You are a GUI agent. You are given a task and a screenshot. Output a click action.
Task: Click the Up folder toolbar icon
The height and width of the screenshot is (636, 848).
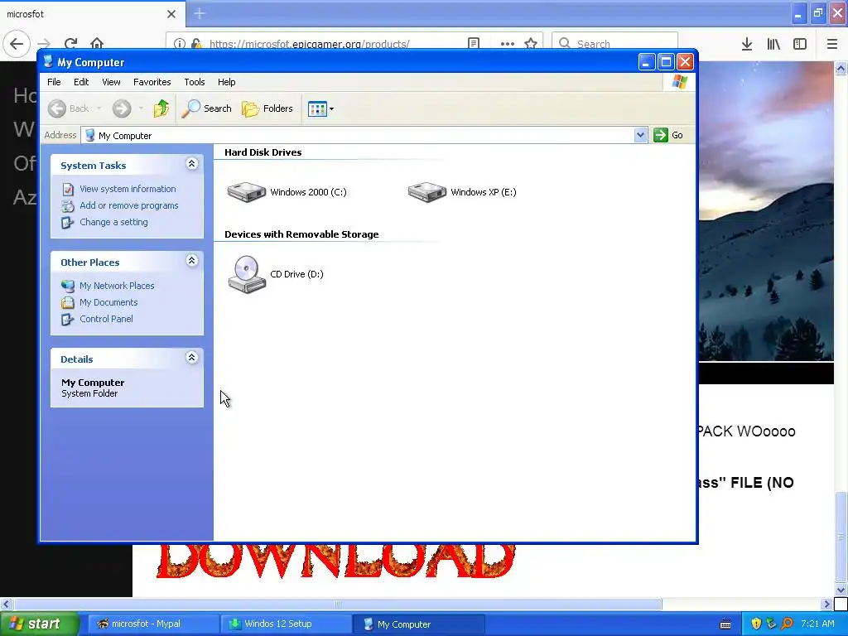coord(161,108)
